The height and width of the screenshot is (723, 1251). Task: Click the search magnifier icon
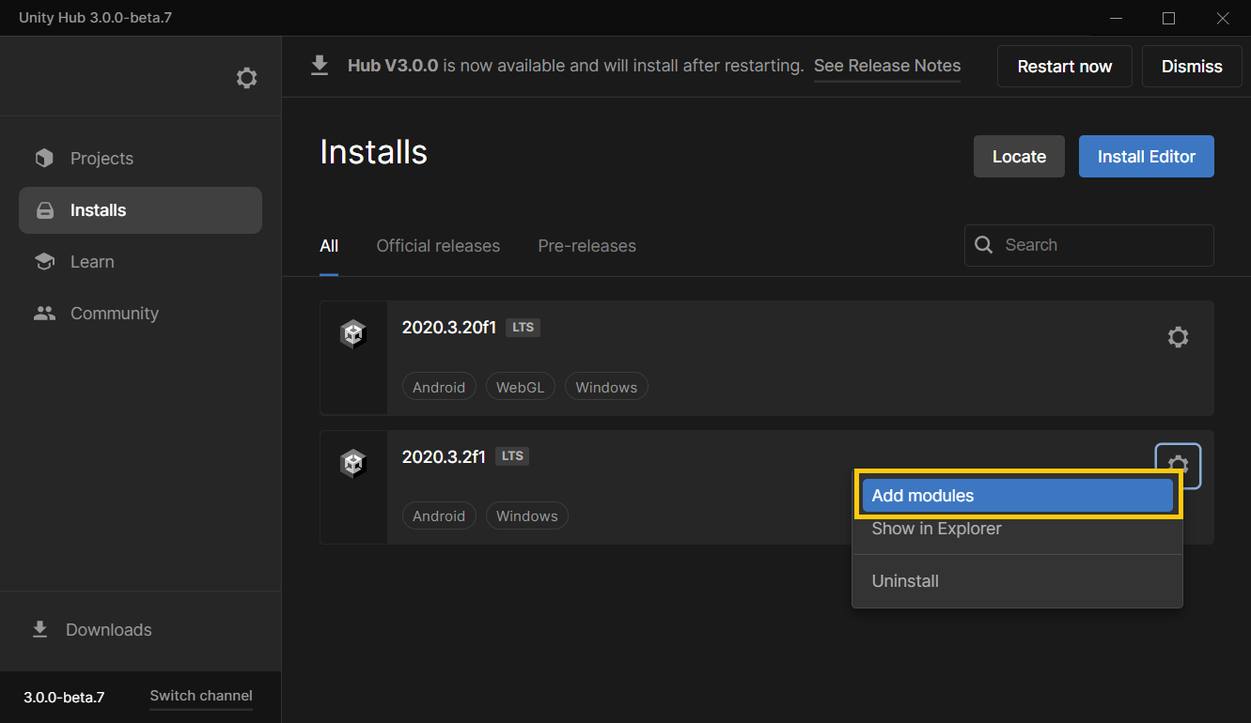click(984, 245)
